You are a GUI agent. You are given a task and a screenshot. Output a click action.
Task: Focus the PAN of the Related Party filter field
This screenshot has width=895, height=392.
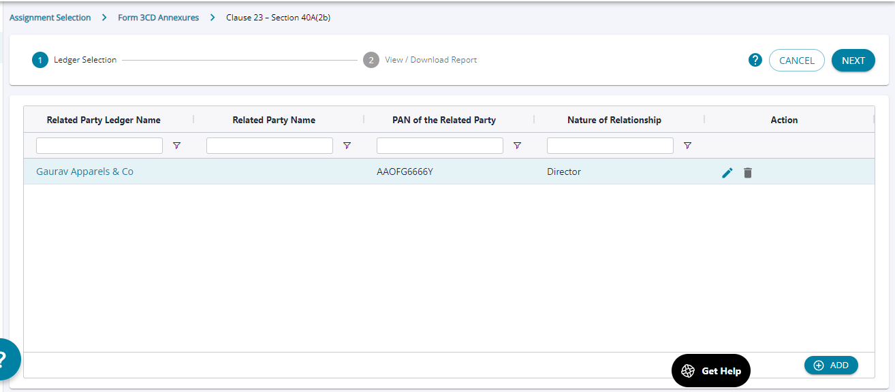pyautogui.click(x=440, y=146)
